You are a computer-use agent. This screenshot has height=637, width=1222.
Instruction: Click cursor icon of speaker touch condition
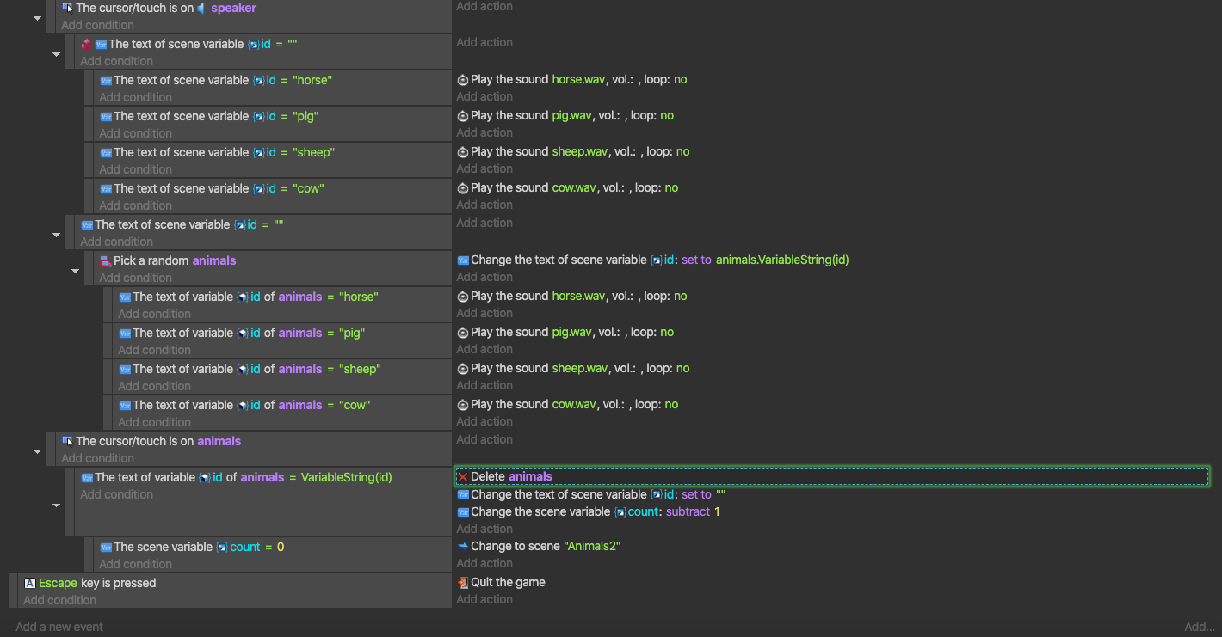point(67,8)
